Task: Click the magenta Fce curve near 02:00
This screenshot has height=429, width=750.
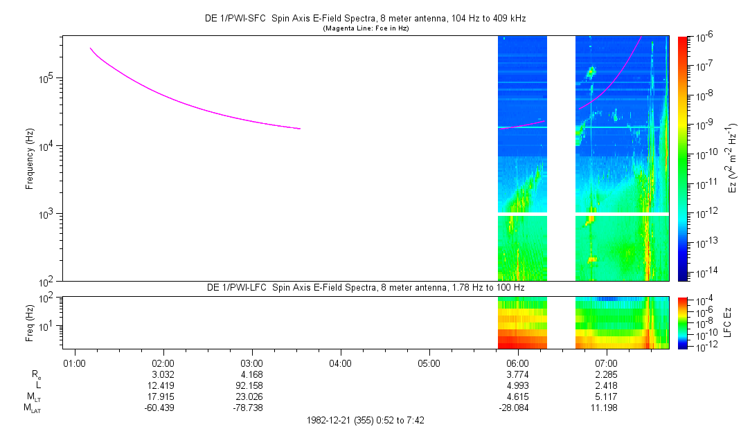Action: point(163,95)
